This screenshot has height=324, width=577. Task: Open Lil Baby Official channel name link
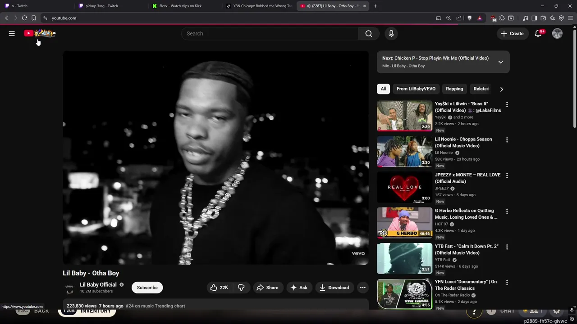tap(98, 284)
